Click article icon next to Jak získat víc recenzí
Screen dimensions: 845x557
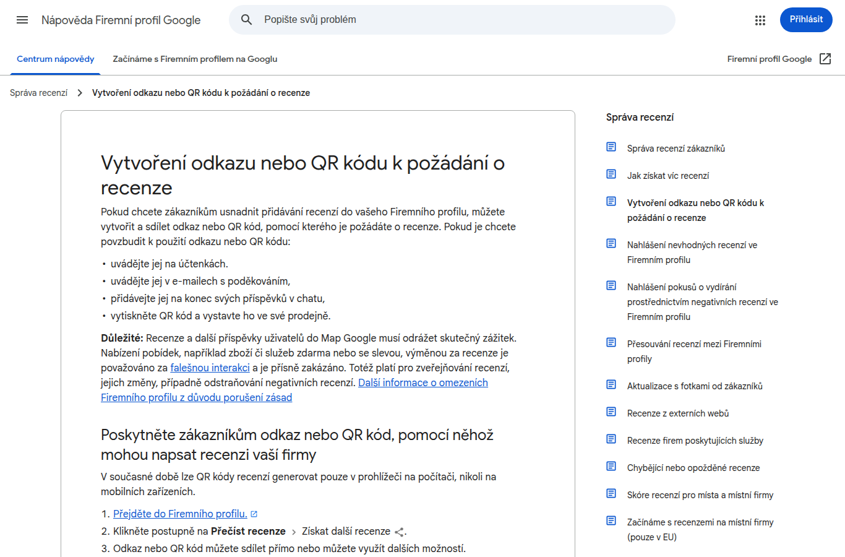611,174
